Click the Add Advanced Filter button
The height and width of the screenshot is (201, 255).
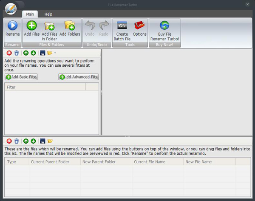(x=79, y=77)
